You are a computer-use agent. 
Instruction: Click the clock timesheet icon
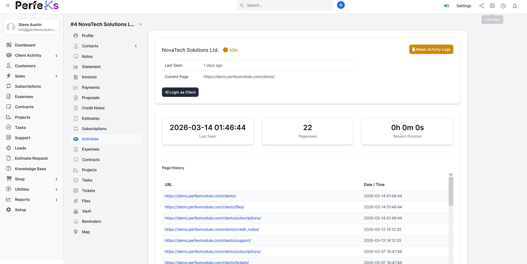coord(503,6)
